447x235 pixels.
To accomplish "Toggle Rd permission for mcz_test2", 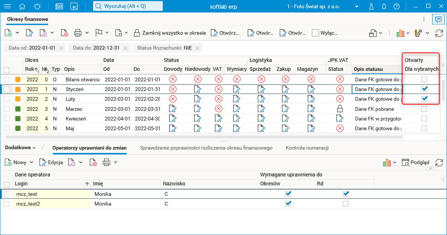I will click(x=346, y=204).
